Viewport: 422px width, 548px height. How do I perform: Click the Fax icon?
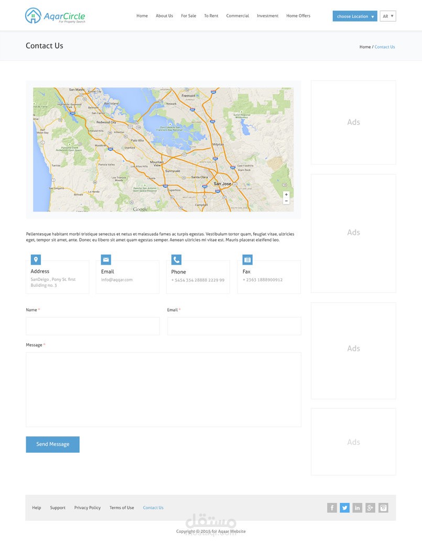247,260
